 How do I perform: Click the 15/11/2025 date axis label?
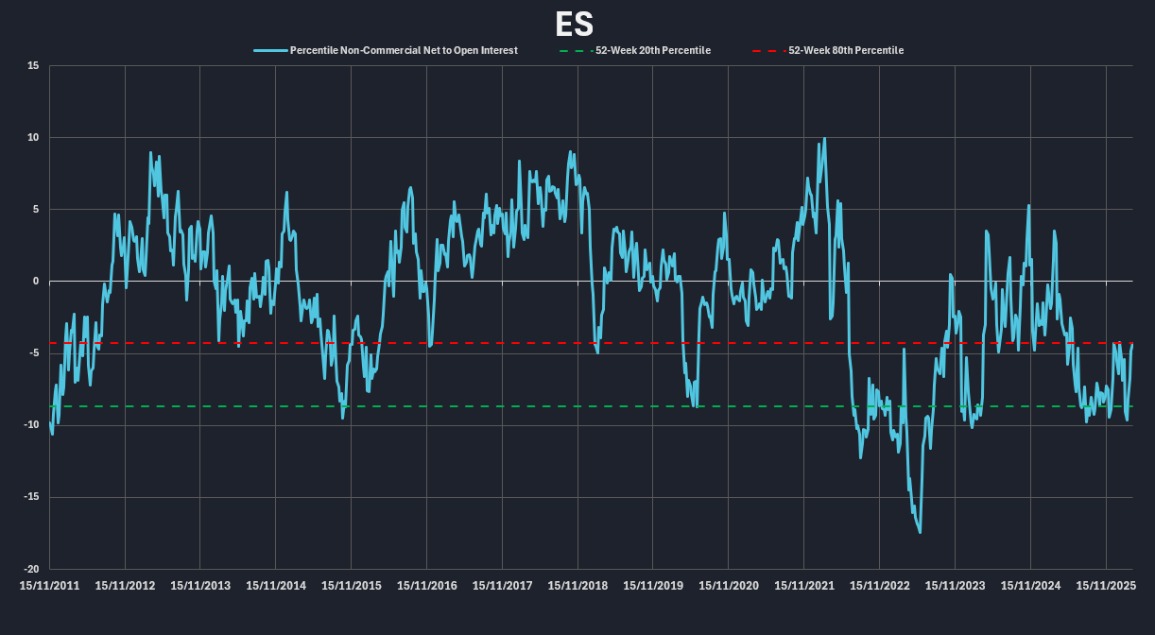[1106, 586]
